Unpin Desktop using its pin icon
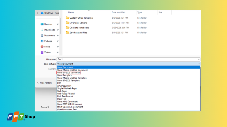Screen dimensions: 227x127 click(58, 24)
